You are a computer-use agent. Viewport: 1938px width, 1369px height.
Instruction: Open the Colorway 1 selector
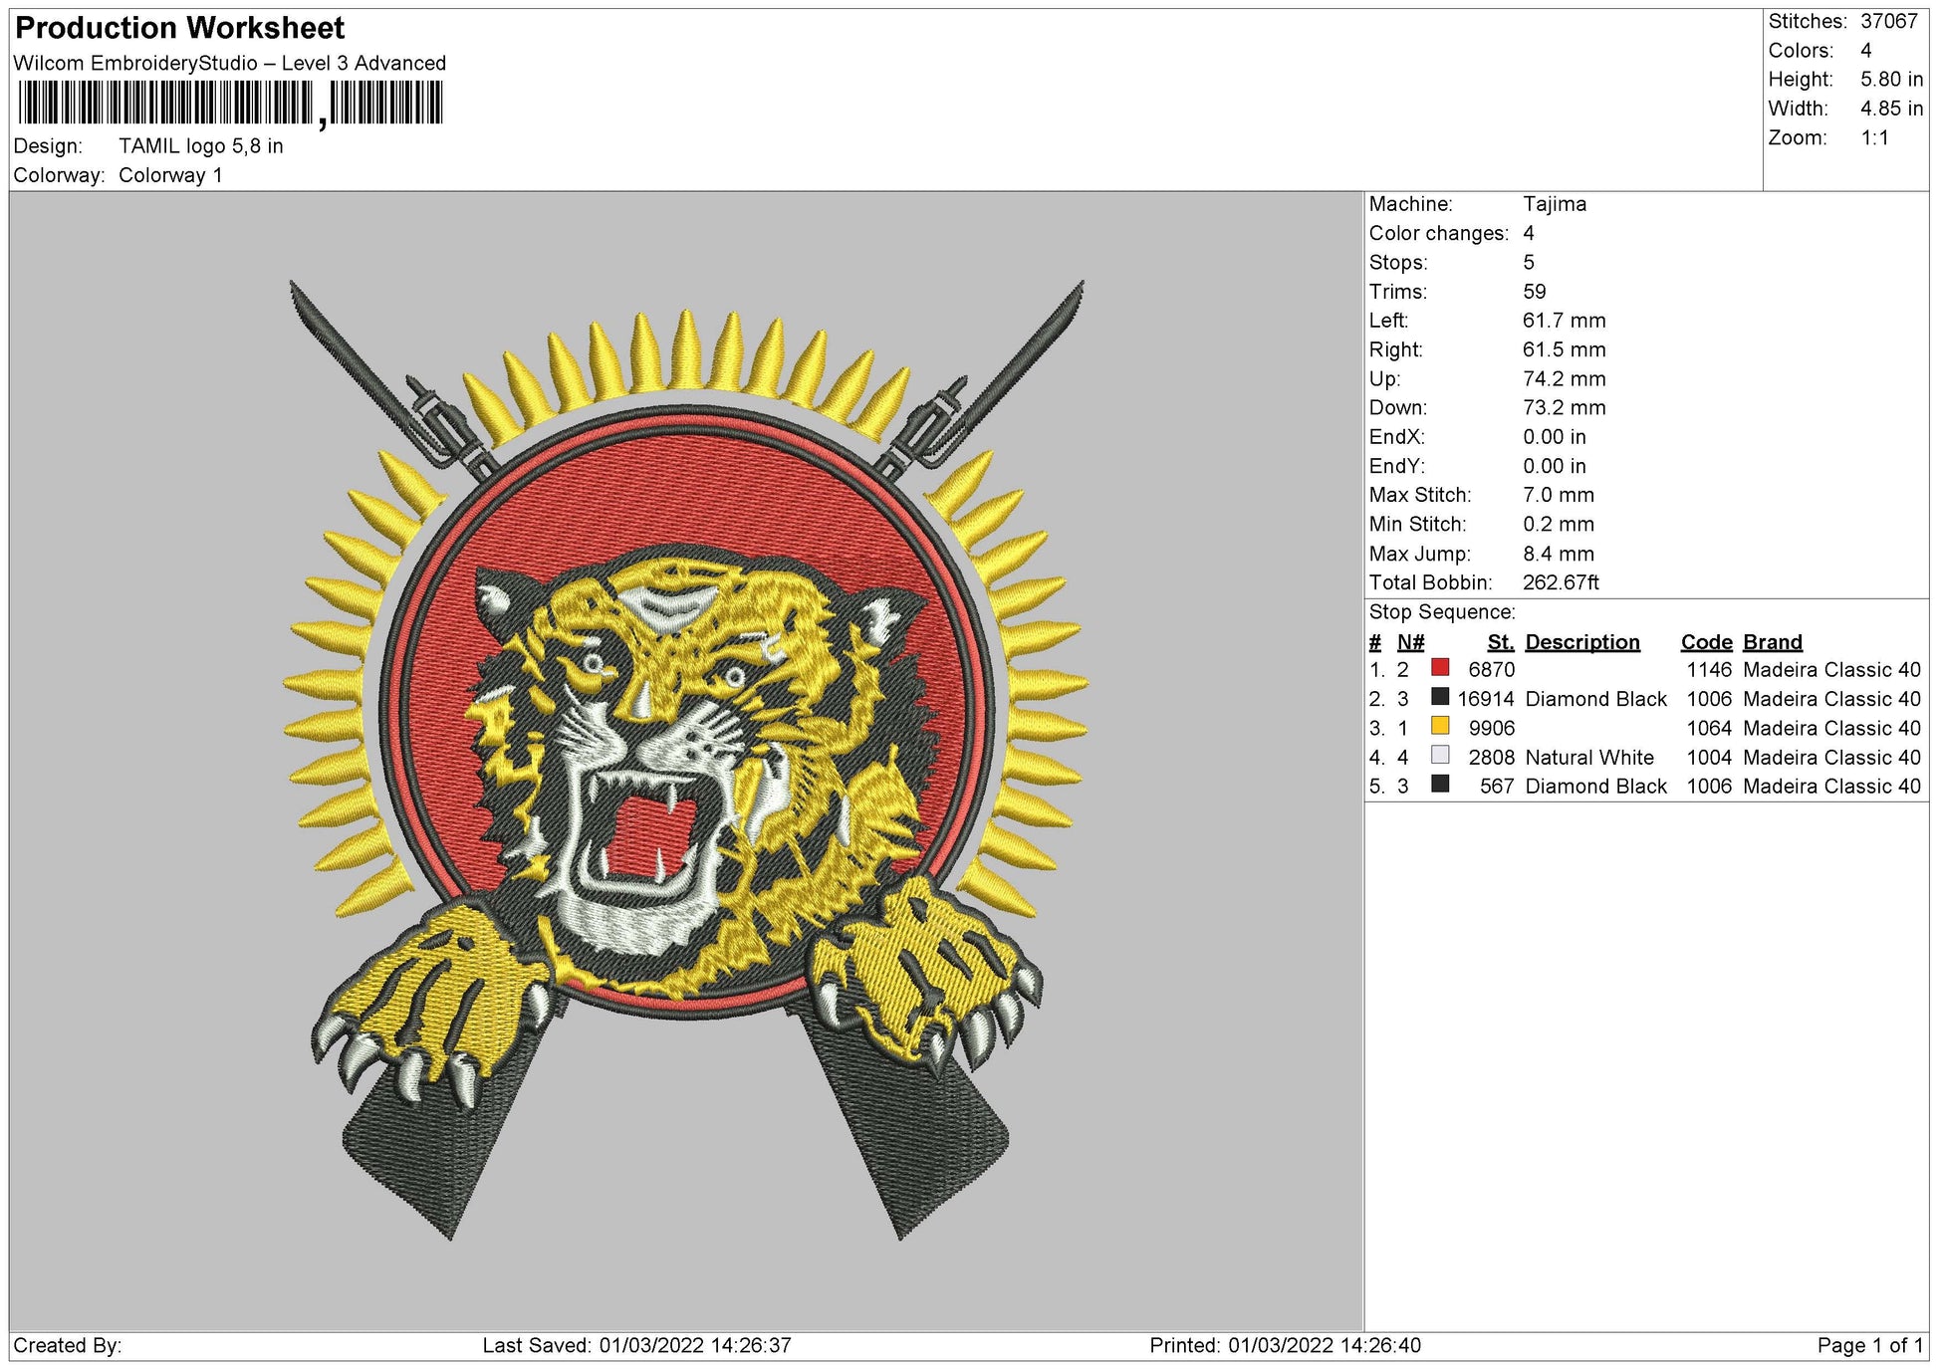tap(174, 174)
